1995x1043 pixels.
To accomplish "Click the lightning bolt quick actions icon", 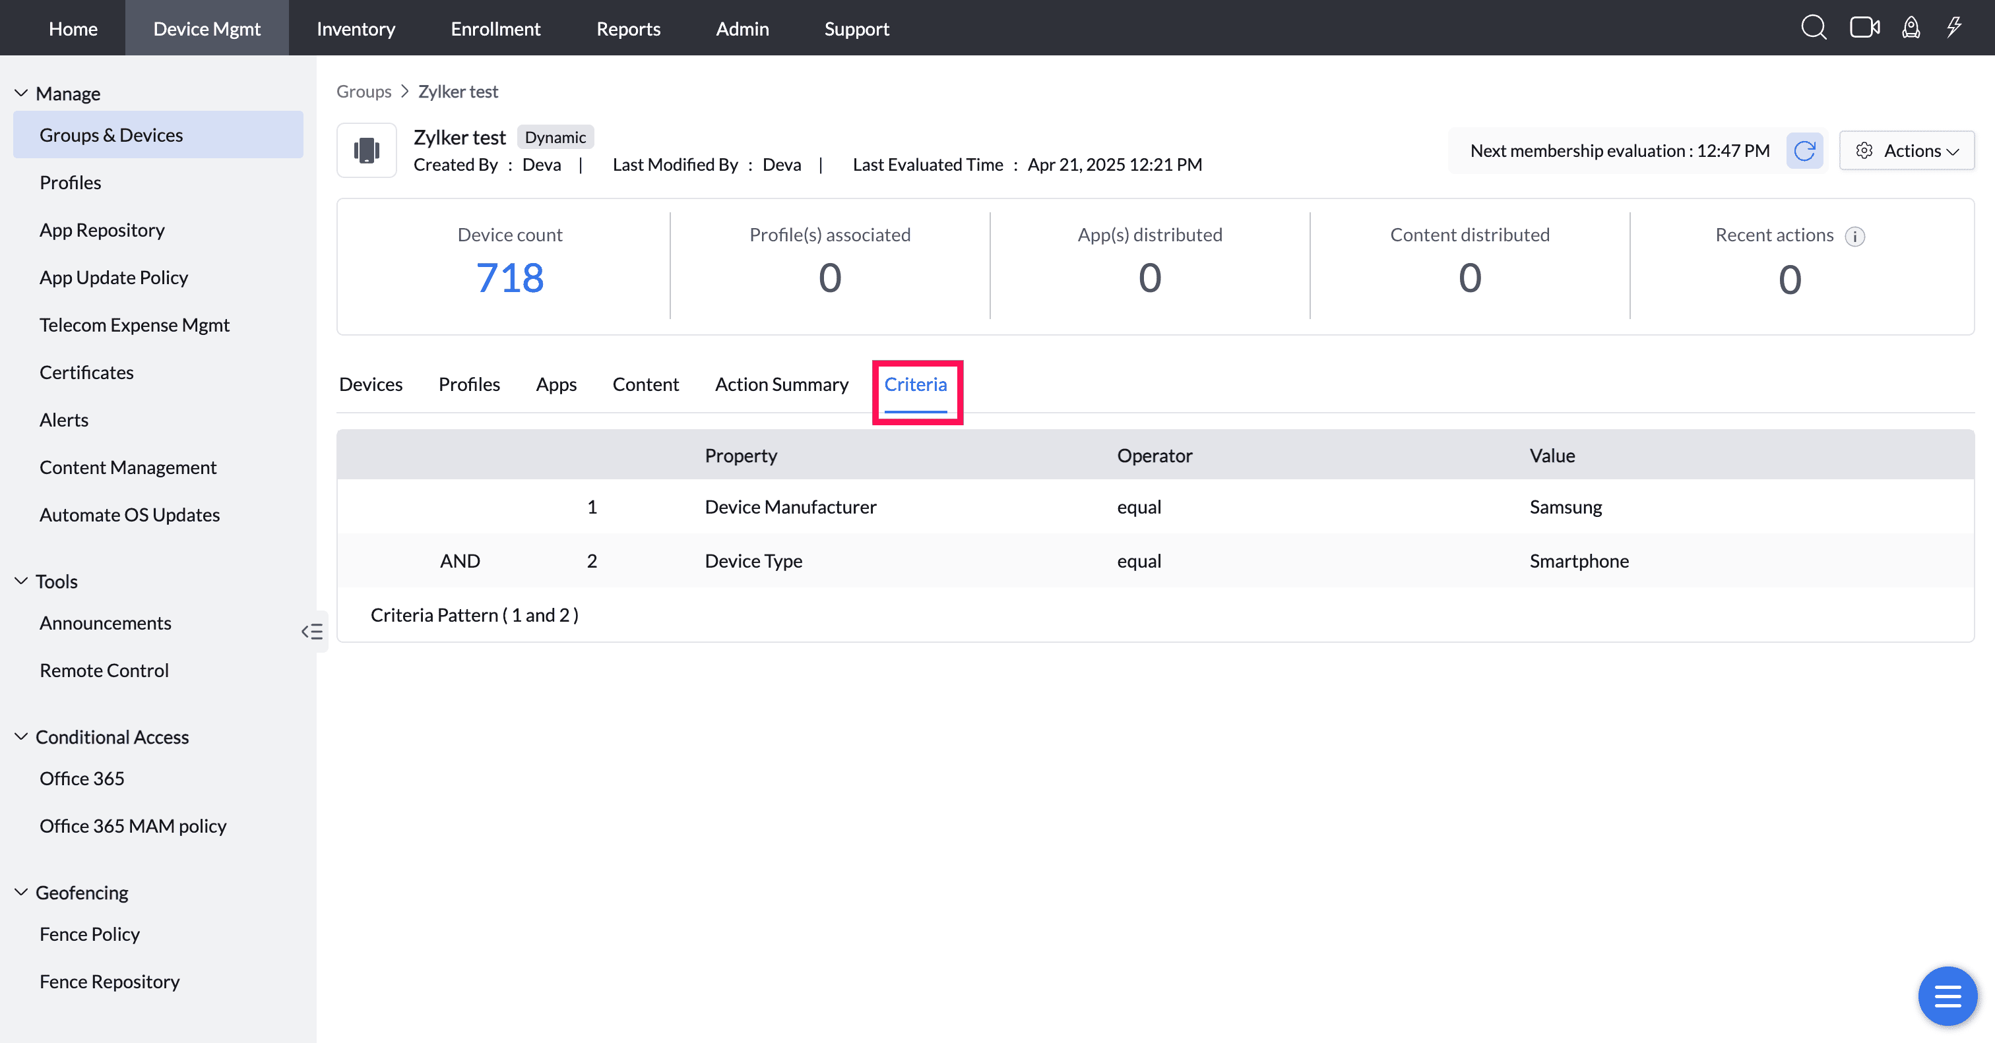I will pos(1954,28).
